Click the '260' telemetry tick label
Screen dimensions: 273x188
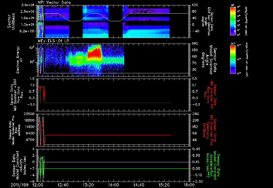195,114
